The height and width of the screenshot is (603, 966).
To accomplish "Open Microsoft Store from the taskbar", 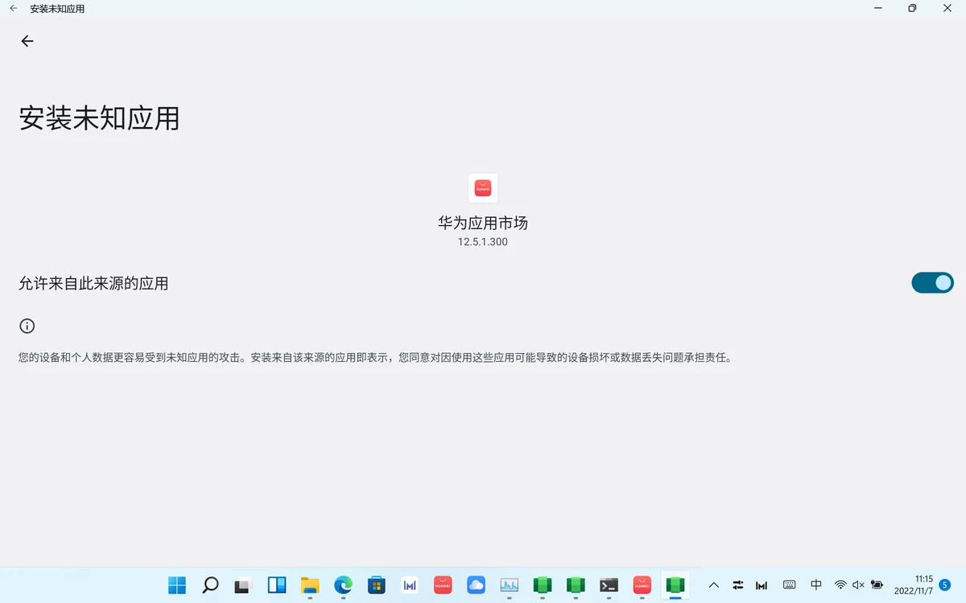I will click(376, 585).
